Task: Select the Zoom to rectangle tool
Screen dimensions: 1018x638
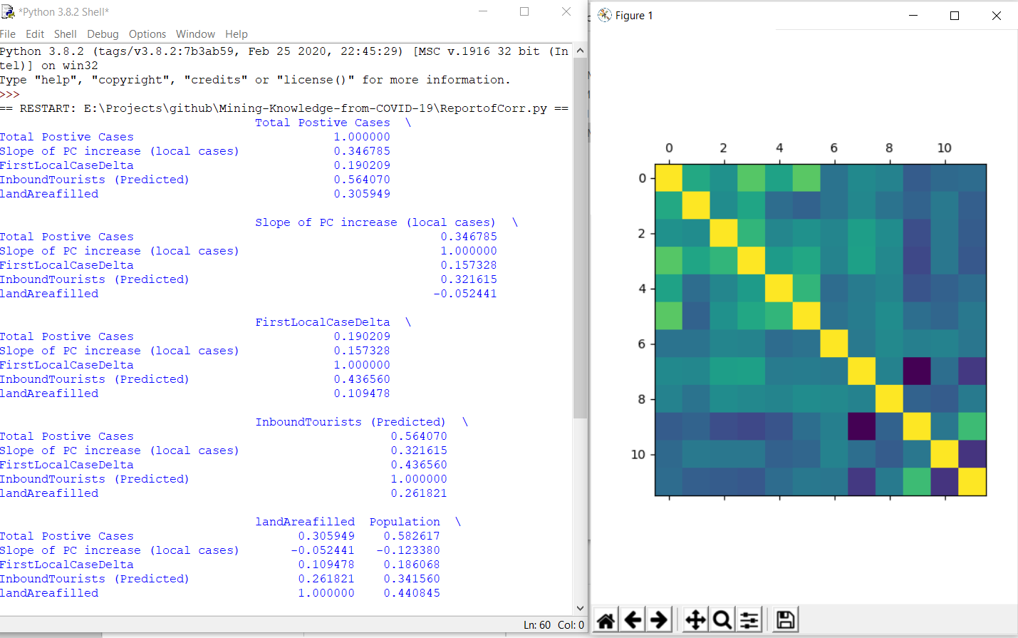Action: click(x=722, y=620)
